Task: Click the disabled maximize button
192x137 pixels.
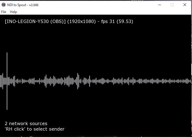Action: pos(172,5)
